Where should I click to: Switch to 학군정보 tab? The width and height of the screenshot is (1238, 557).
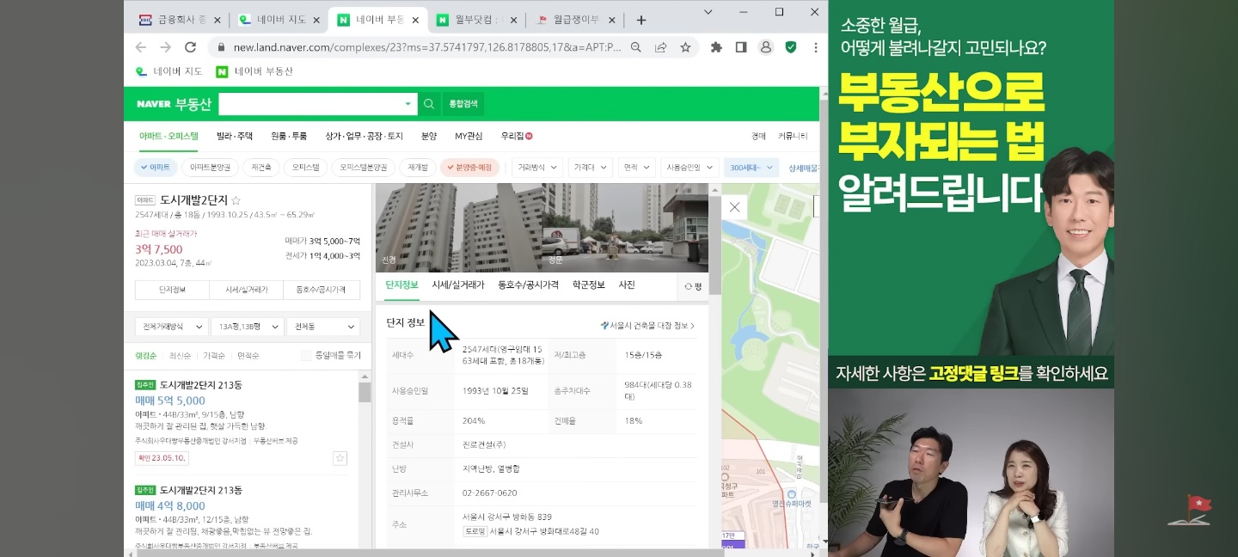tap(588, 285)
